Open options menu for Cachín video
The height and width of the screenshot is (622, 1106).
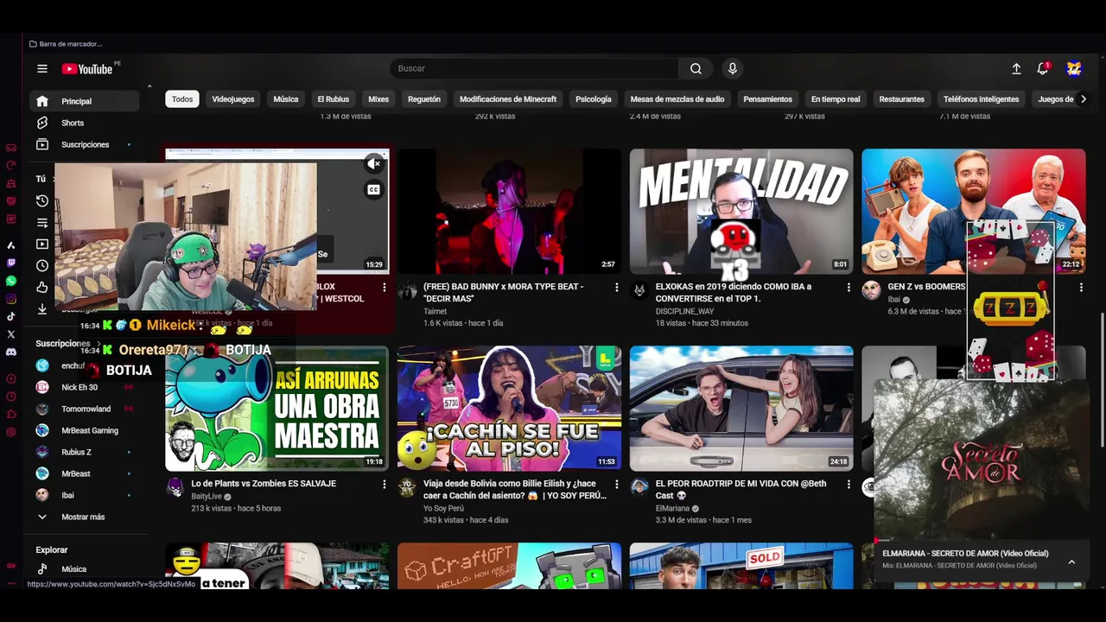point(616,484)
